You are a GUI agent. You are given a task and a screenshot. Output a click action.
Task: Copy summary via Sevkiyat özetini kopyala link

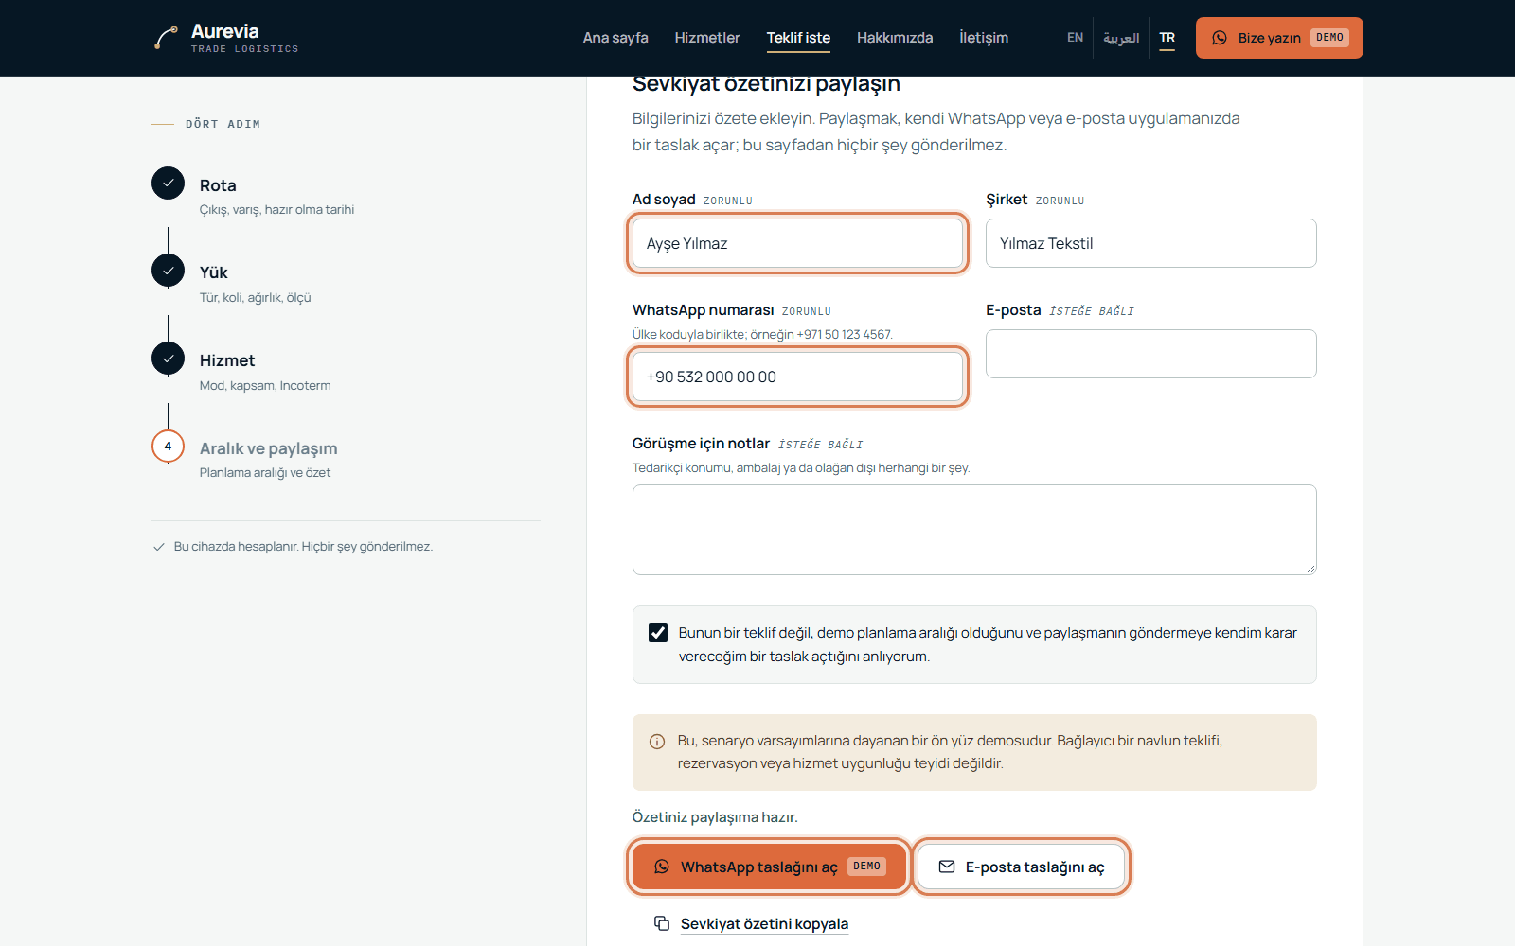[764, 924]
